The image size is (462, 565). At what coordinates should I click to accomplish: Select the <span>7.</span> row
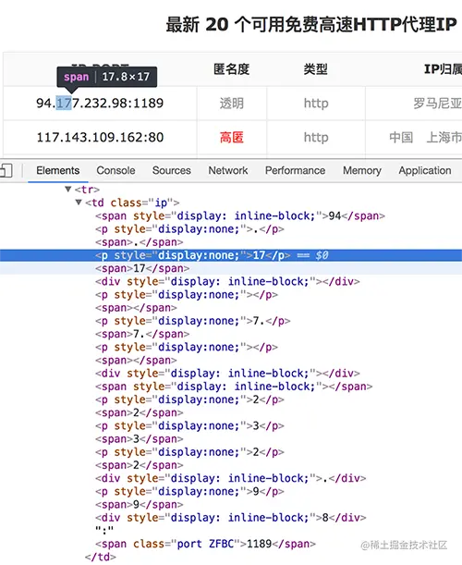(142, 334)
